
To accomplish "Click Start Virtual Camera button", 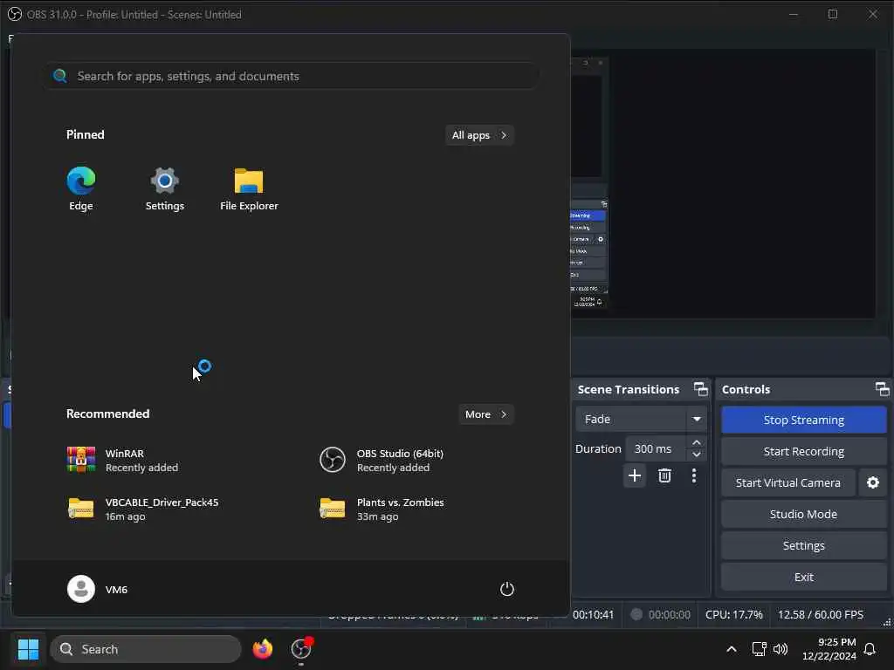I will (x=788, y=482).
